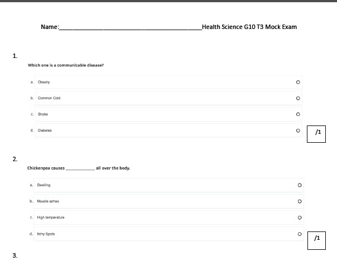Click question number 1
This screenshot has height=261, width=337.
tap(15, 55)
